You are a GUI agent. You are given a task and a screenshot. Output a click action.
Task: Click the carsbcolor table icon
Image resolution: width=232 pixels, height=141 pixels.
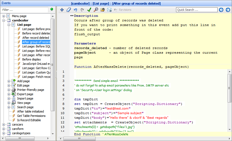(x=9, y=20)
